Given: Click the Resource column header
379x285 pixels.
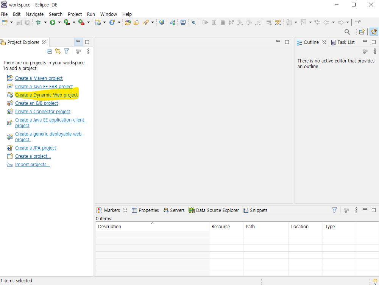Looking at the screenshot, I should coord(226,227).
